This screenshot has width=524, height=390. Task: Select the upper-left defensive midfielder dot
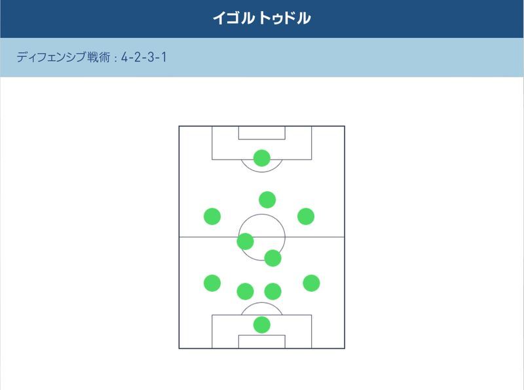point(245,241)
